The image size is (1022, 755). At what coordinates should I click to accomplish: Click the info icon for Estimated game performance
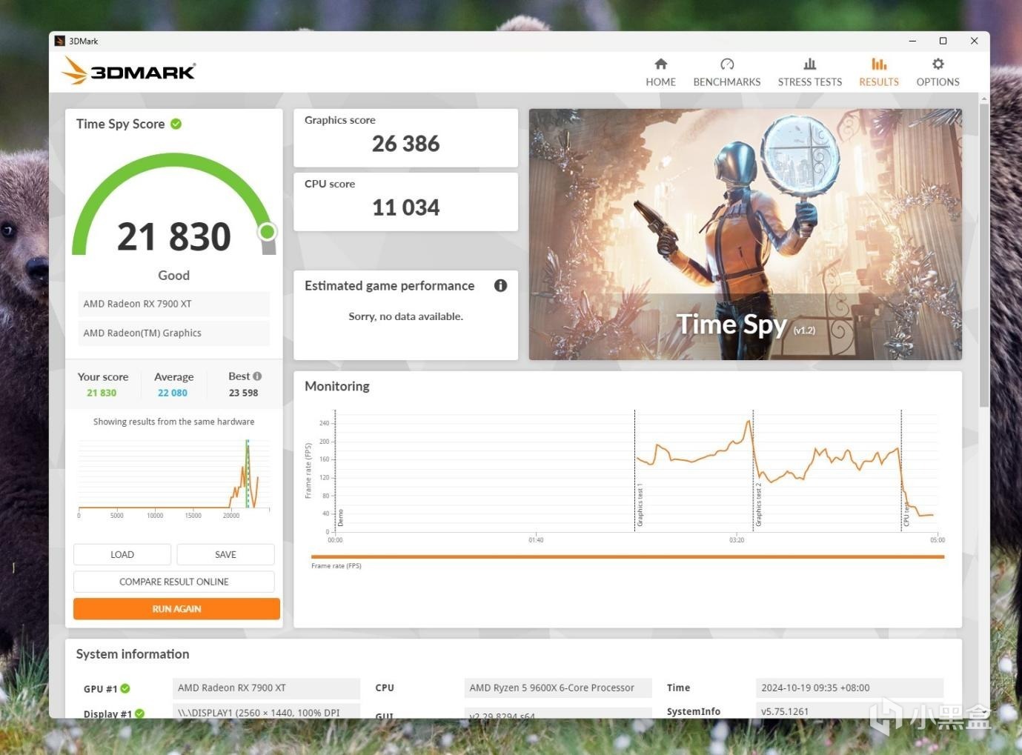(x=501, y=285)
